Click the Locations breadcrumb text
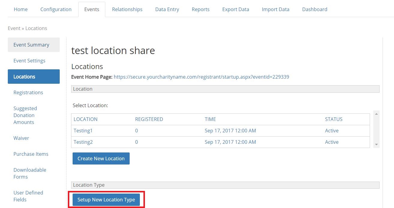The height and width of the screenshot is (208, 394). pos(36,28)
